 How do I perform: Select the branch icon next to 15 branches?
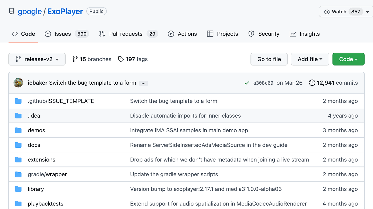[x=75, y=59]
